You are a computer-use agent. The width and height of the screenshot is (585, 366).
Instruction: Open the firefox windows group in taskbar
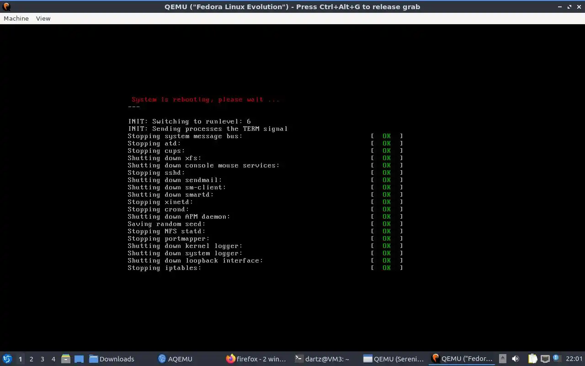click(x=256, y=359)
